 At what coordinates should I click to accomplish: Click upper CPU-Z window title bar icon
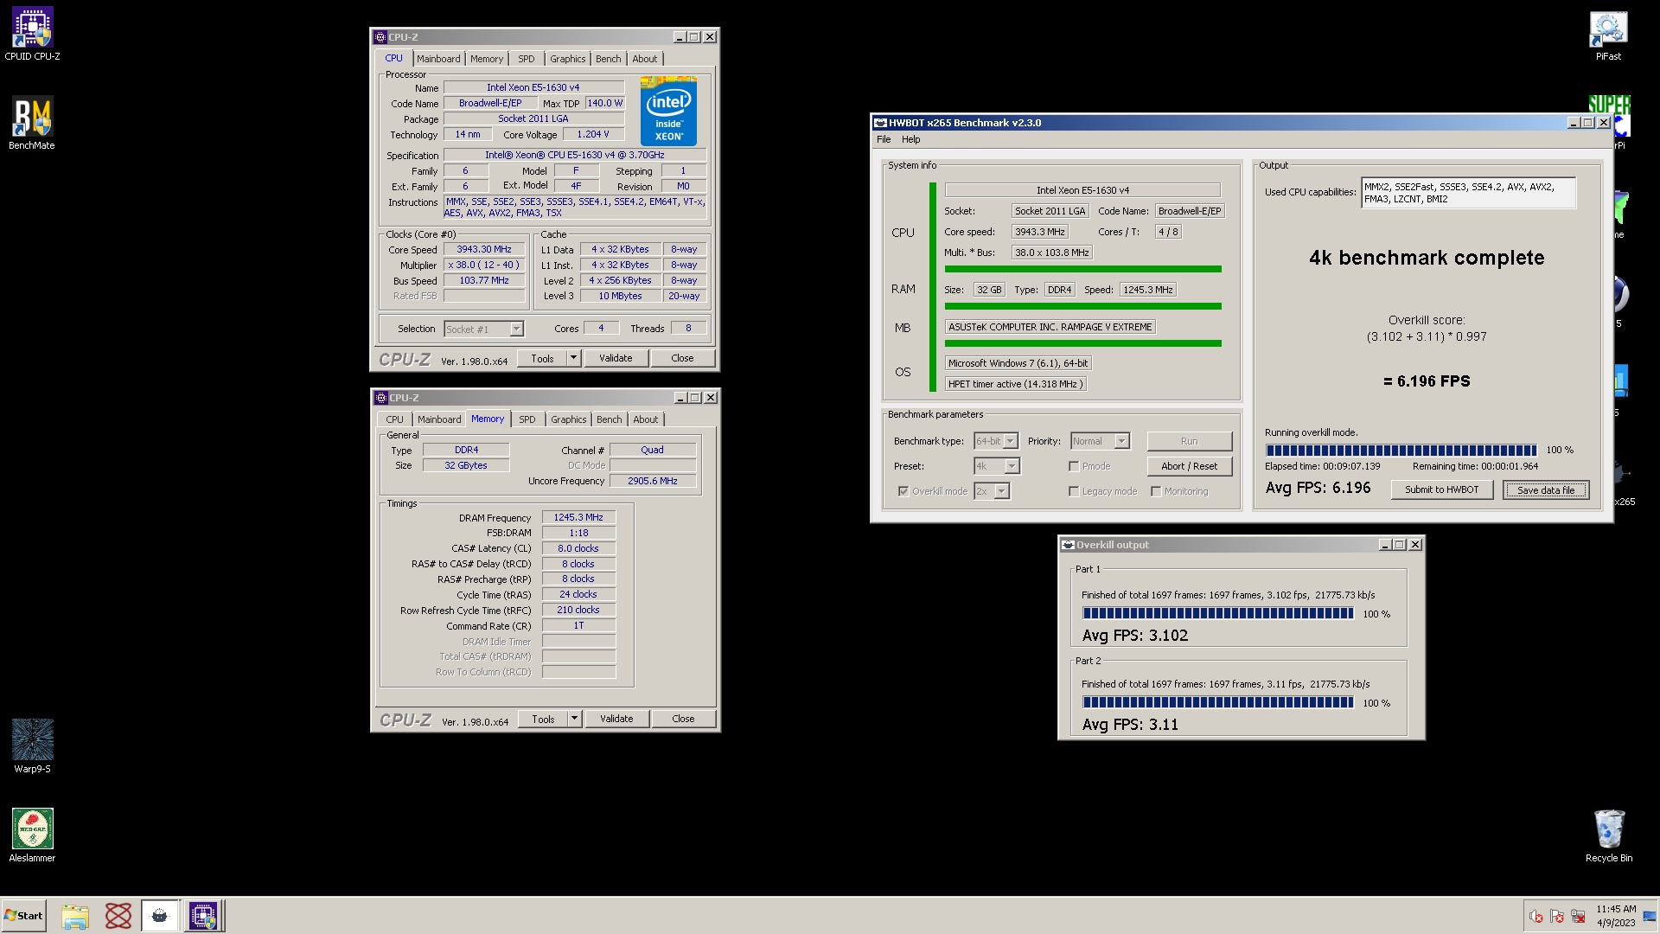(x=380, y=37)
